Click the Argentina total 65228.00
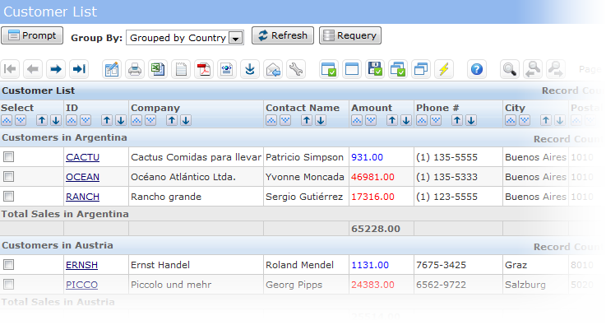This screenshot has width=606, height=325. point(376,229)
